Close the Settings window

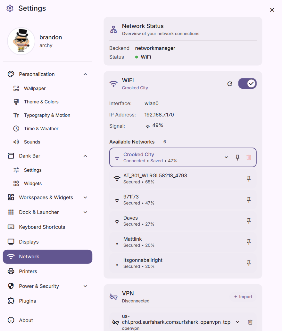pos(272,10)
